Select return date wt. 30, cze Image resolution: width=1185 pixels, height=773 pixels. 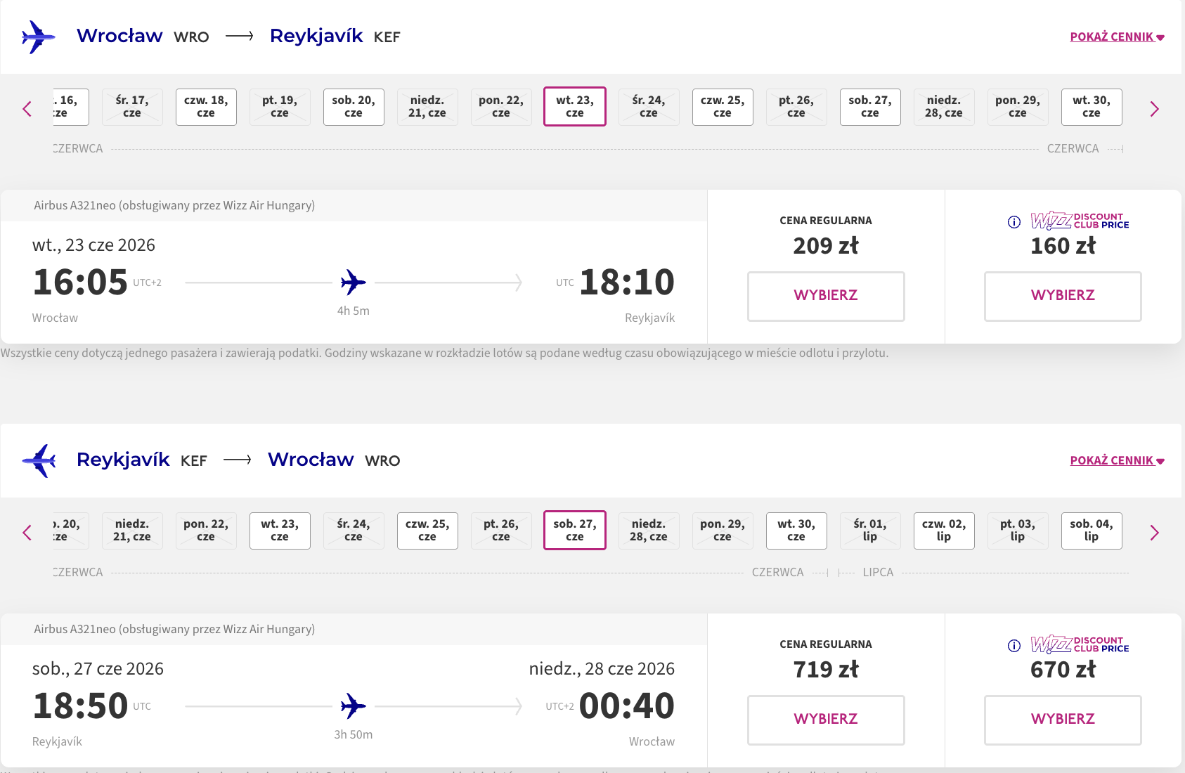point(796,531)
